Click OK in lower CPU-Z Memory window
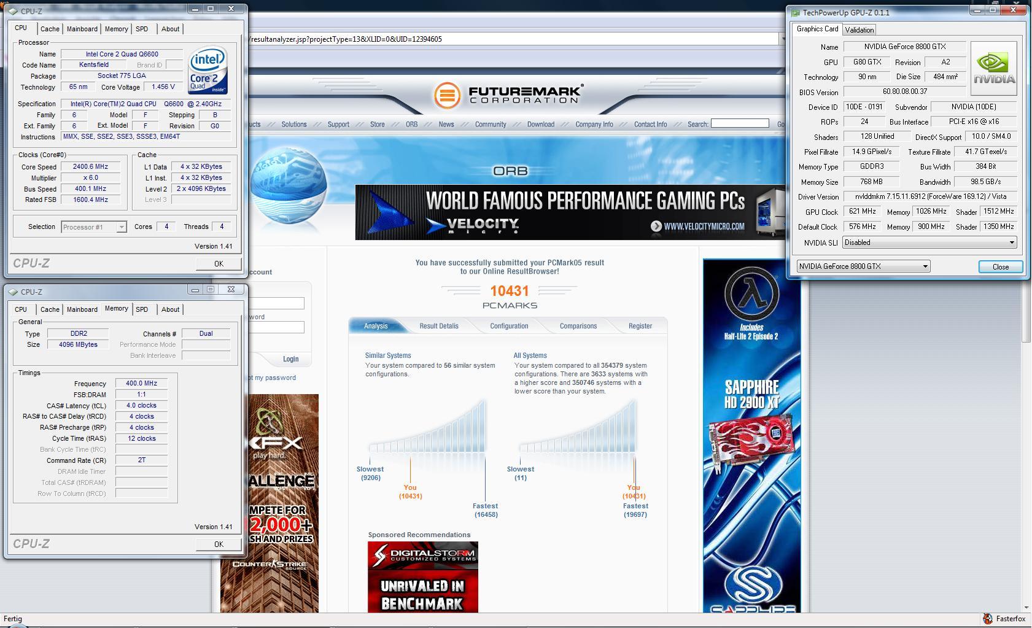The image size is (1032, 628). click(x=219, y=544)
